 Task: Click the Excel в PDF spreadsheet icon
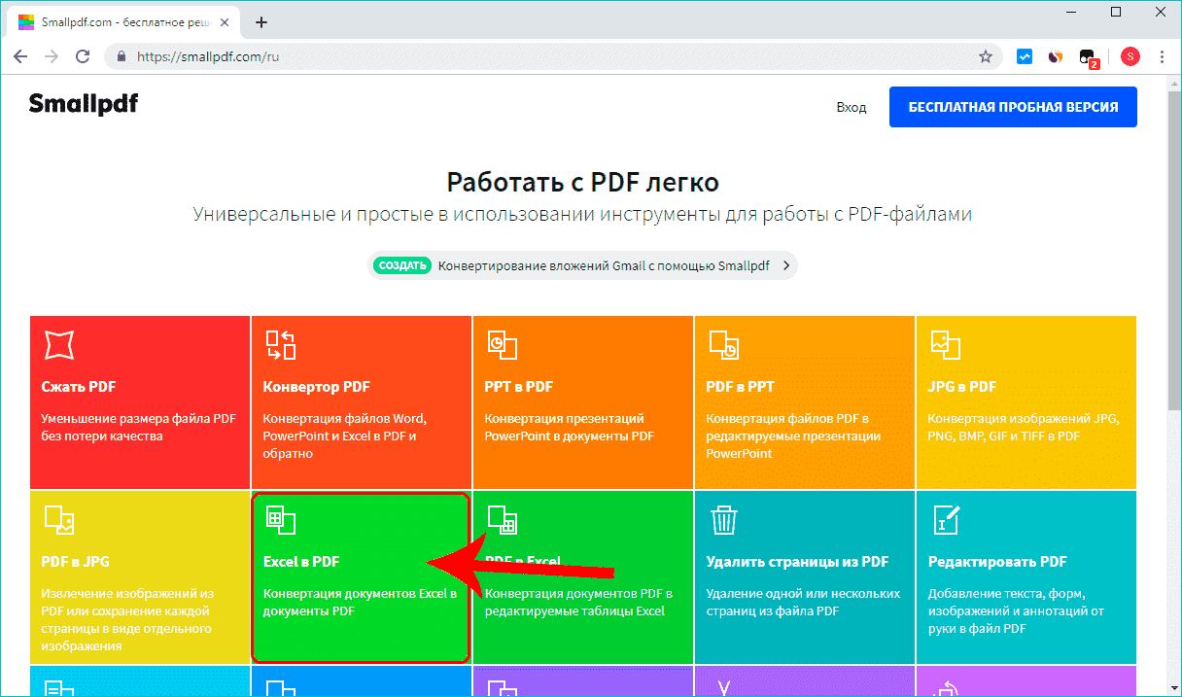click(281, 518)
